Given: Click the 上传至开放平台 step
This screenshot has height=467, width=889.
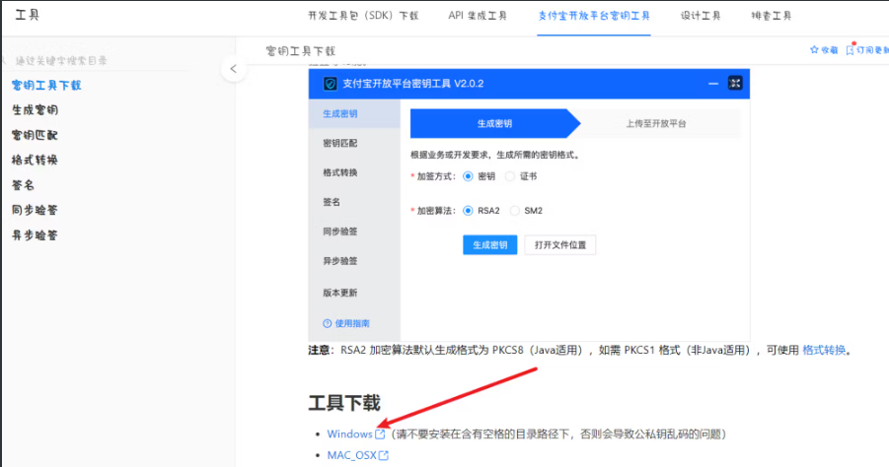Looking at the screenshot, I should coord(656,123).
